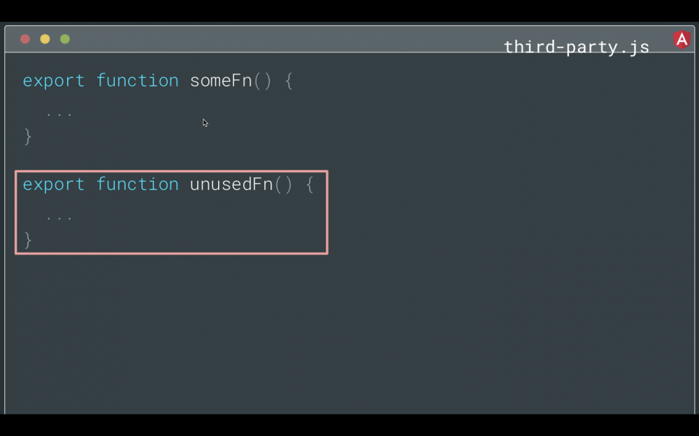This screenshot has width=699, height=436.
Task: Select the third-party.js file title
Action: [576, 47]
